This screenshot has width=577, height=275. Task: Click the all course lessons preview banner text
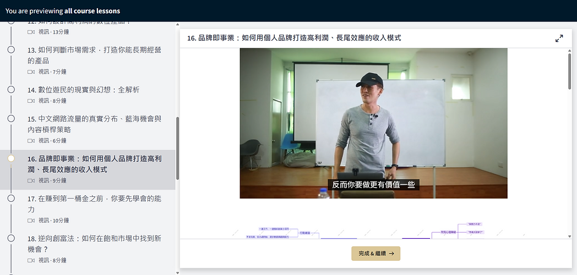coord(92,11)
